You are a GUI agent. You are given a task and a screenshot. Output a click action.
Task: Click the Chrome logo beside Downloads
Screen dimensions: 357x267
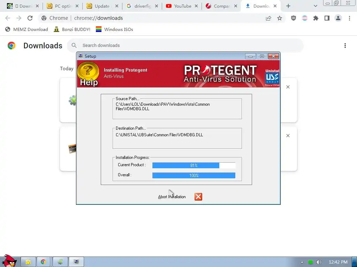[x=12, y=46]
